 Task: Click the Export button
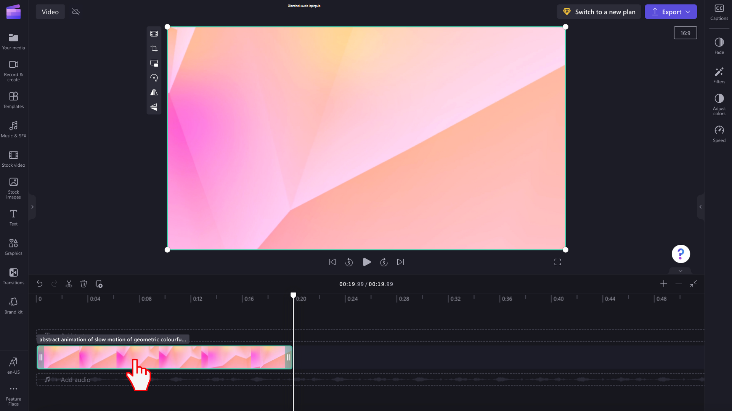[x=671, y=11]
